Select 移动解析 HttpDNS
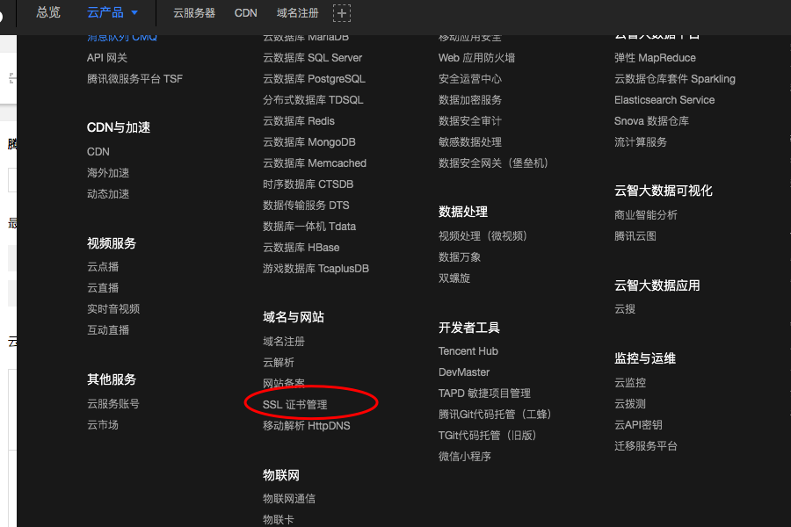Screen dimensions: 791x527 [x=306, y=425]
